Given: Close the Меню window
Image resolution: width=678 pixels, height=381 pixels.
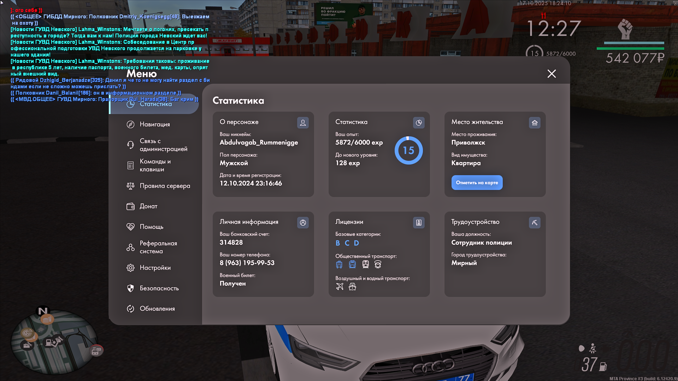Looking at the screenshot, I should pos(552,73).
